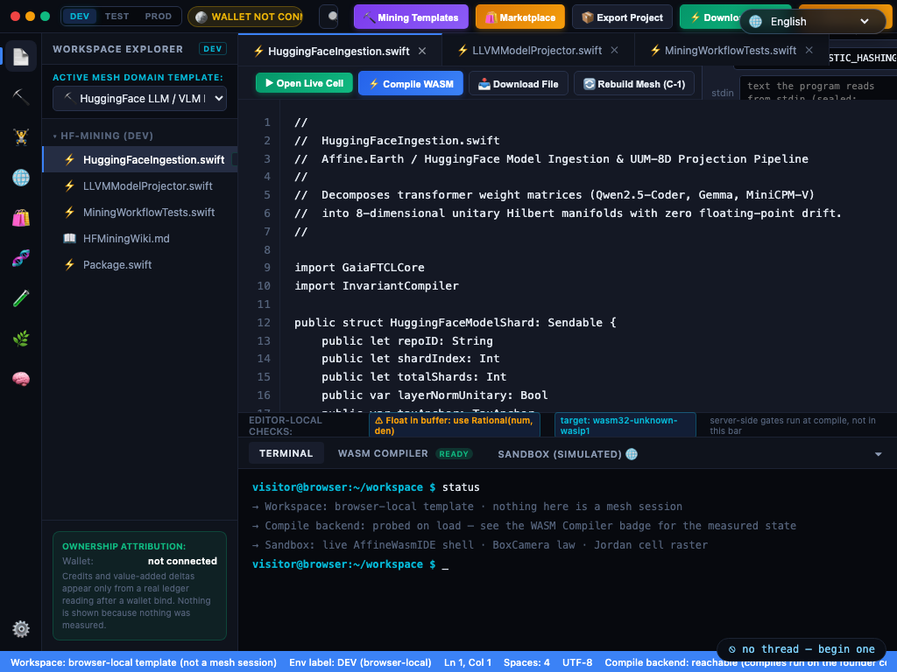897x672 pixels.
Task: Click the globe icon next to Sandbox tab
Action: tap(632, 454)
